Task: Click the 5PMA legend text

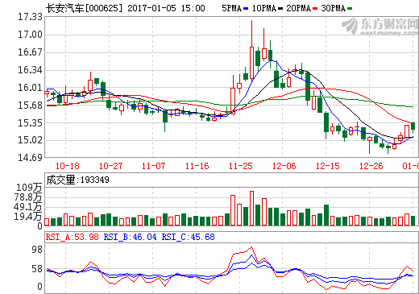Action: 232,8
